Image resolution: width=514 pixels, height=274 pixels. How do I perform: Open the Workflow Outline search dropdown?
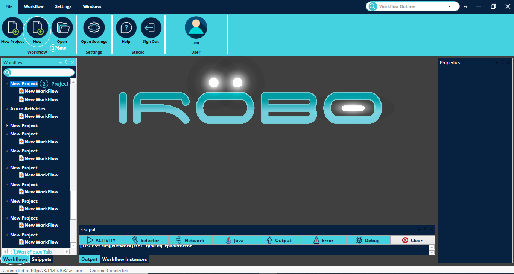(450, 6)
